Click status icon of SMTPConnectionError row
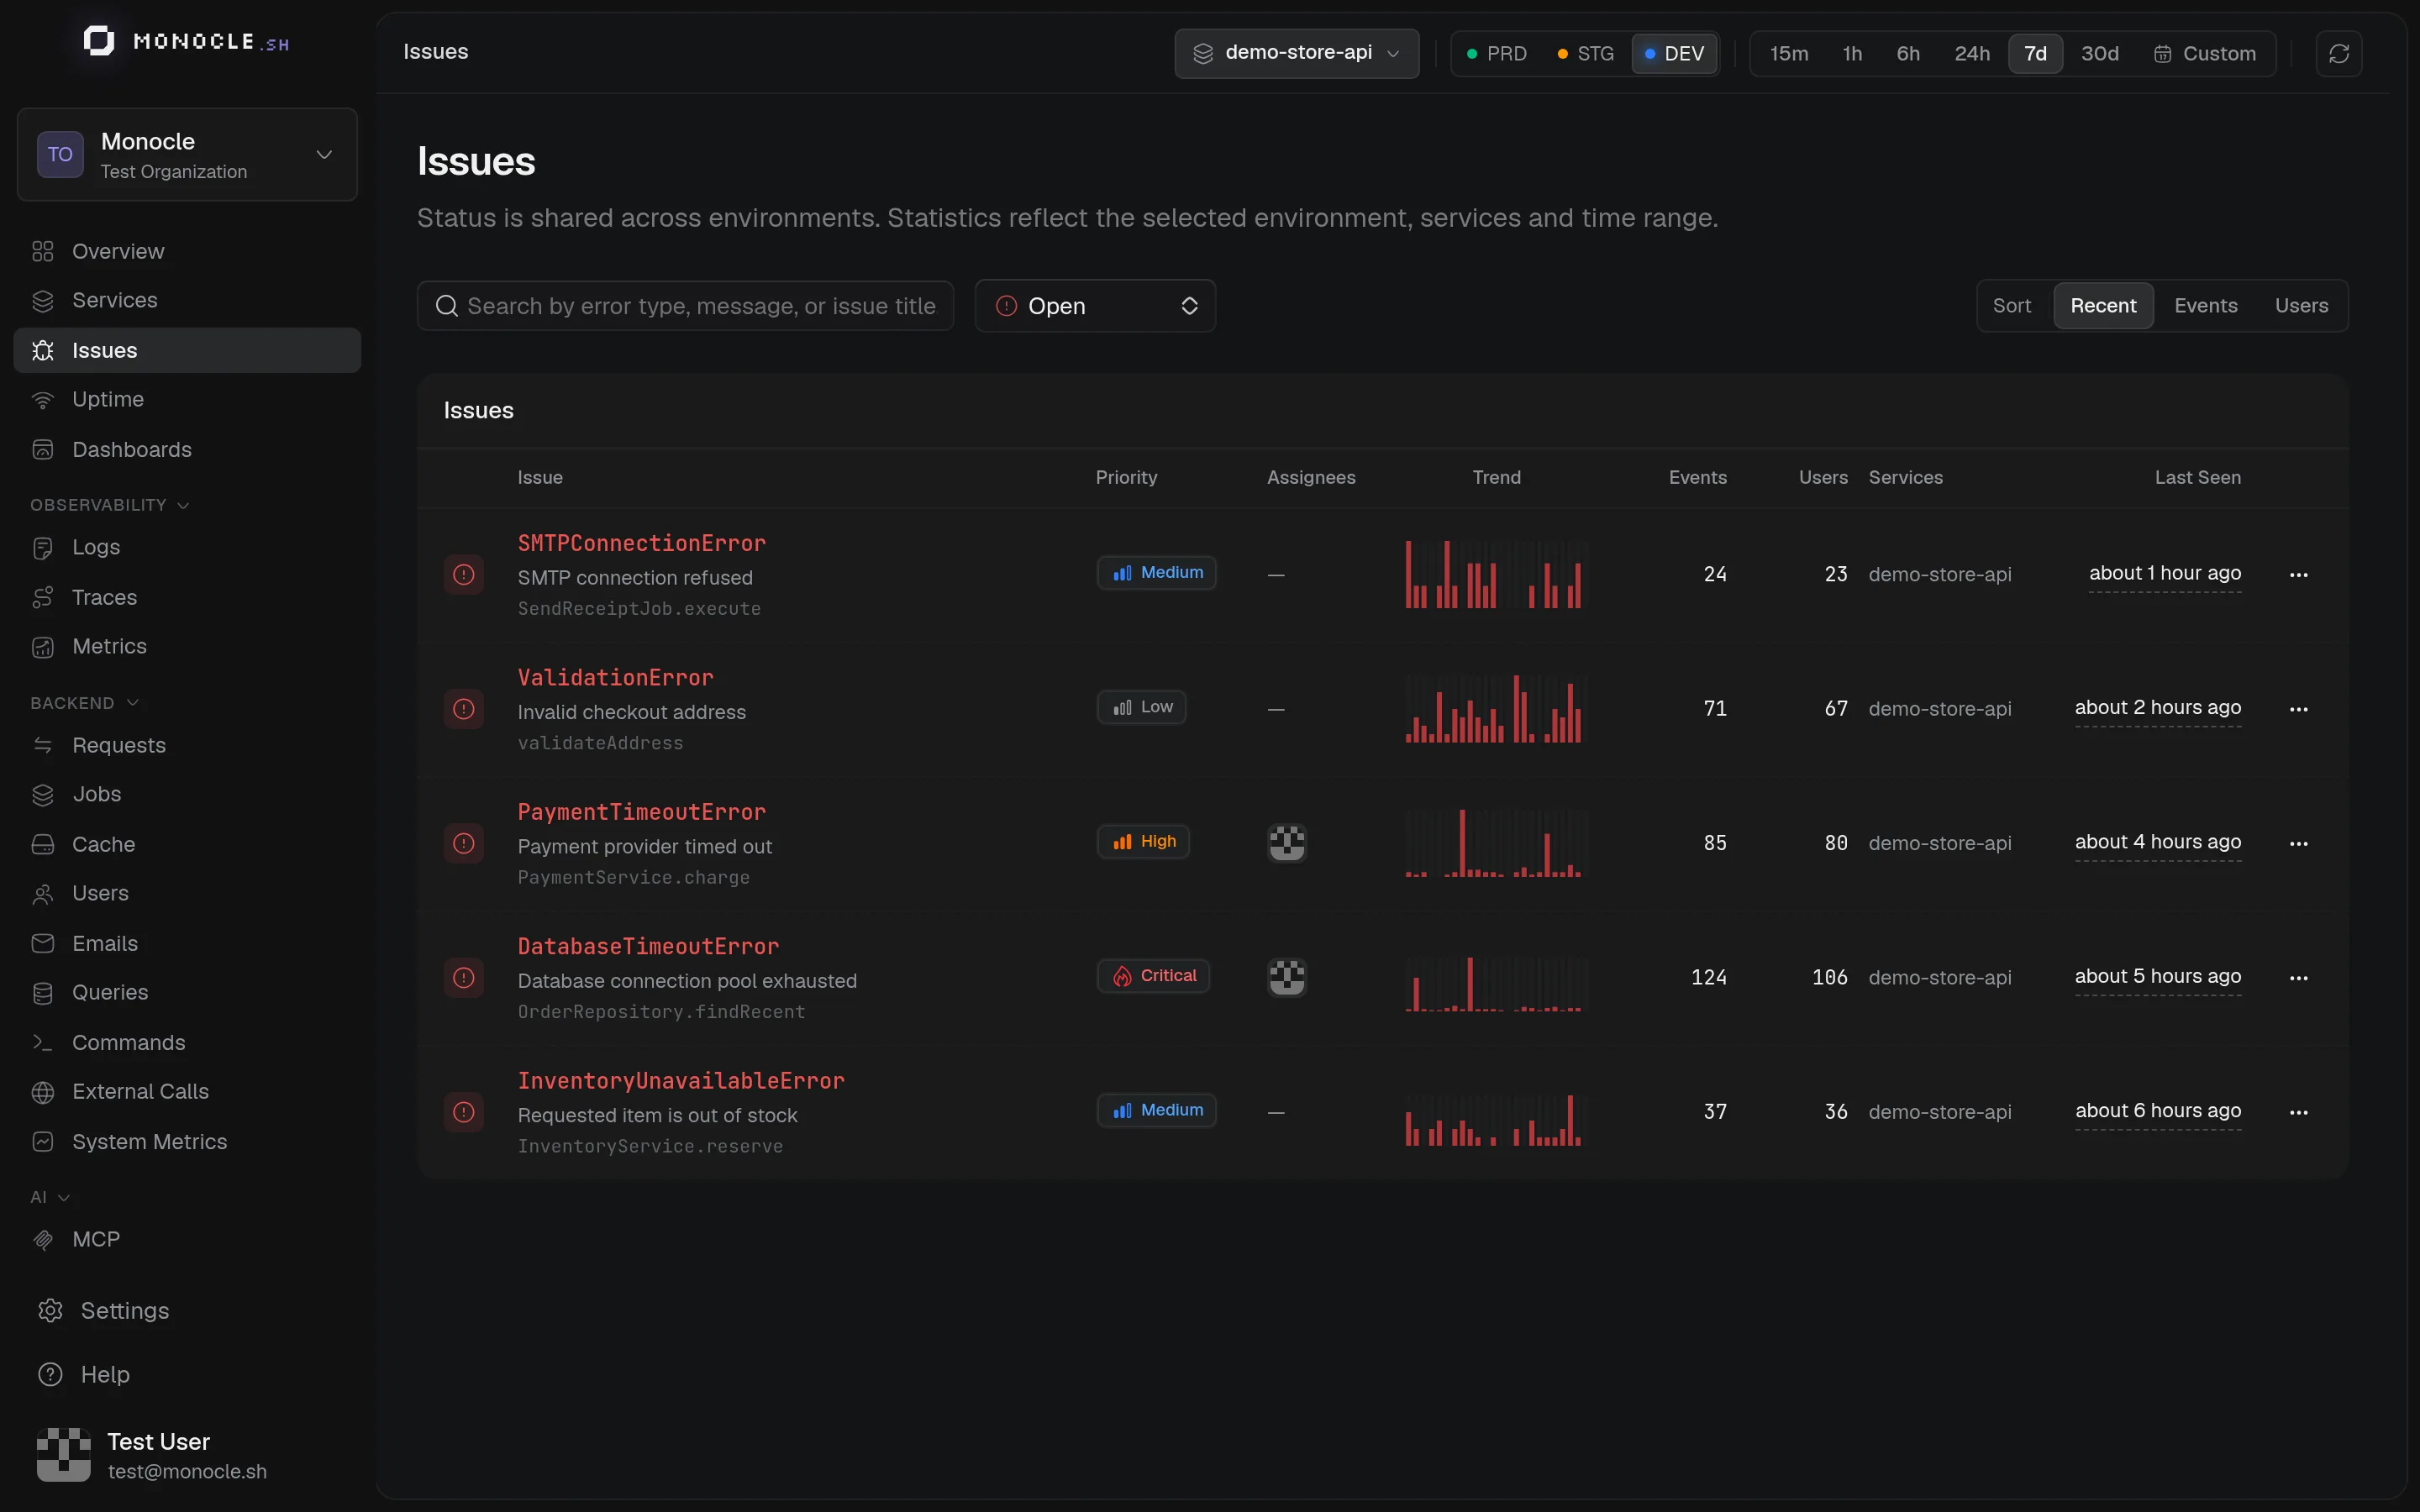This screenshot has height=1512, width=2420. 464,574
